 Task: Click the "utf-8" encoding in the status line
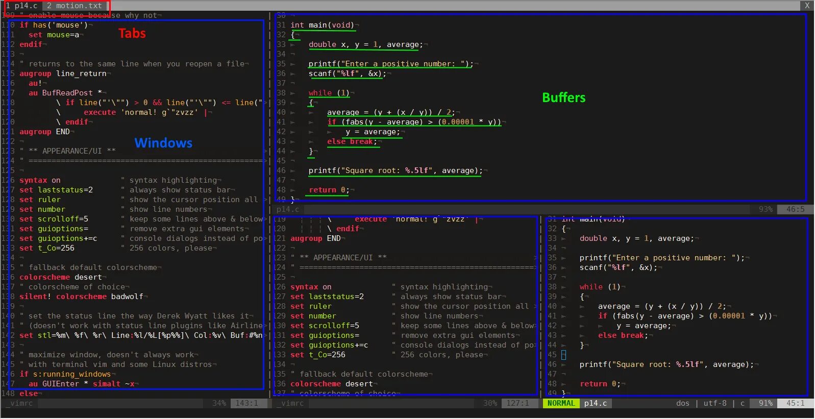(715, 403)
